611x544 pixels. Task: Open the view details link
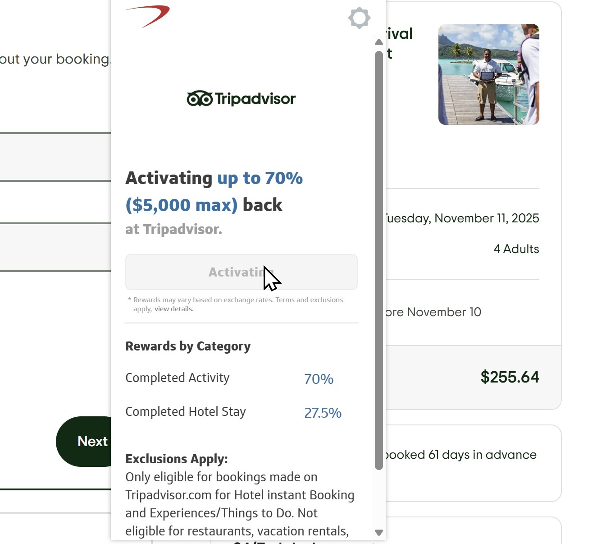pyautogui.click(x=174, y=309)
